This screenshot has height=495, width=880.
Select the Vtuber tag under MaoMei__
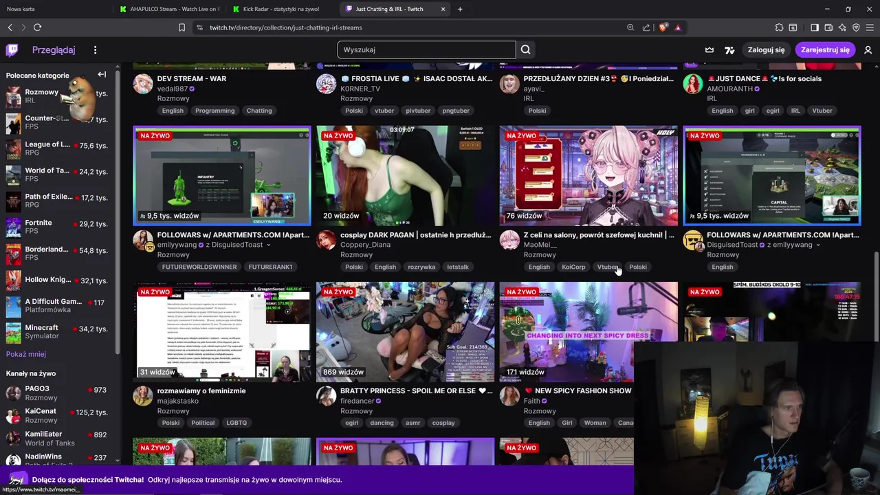pos(608,267)
